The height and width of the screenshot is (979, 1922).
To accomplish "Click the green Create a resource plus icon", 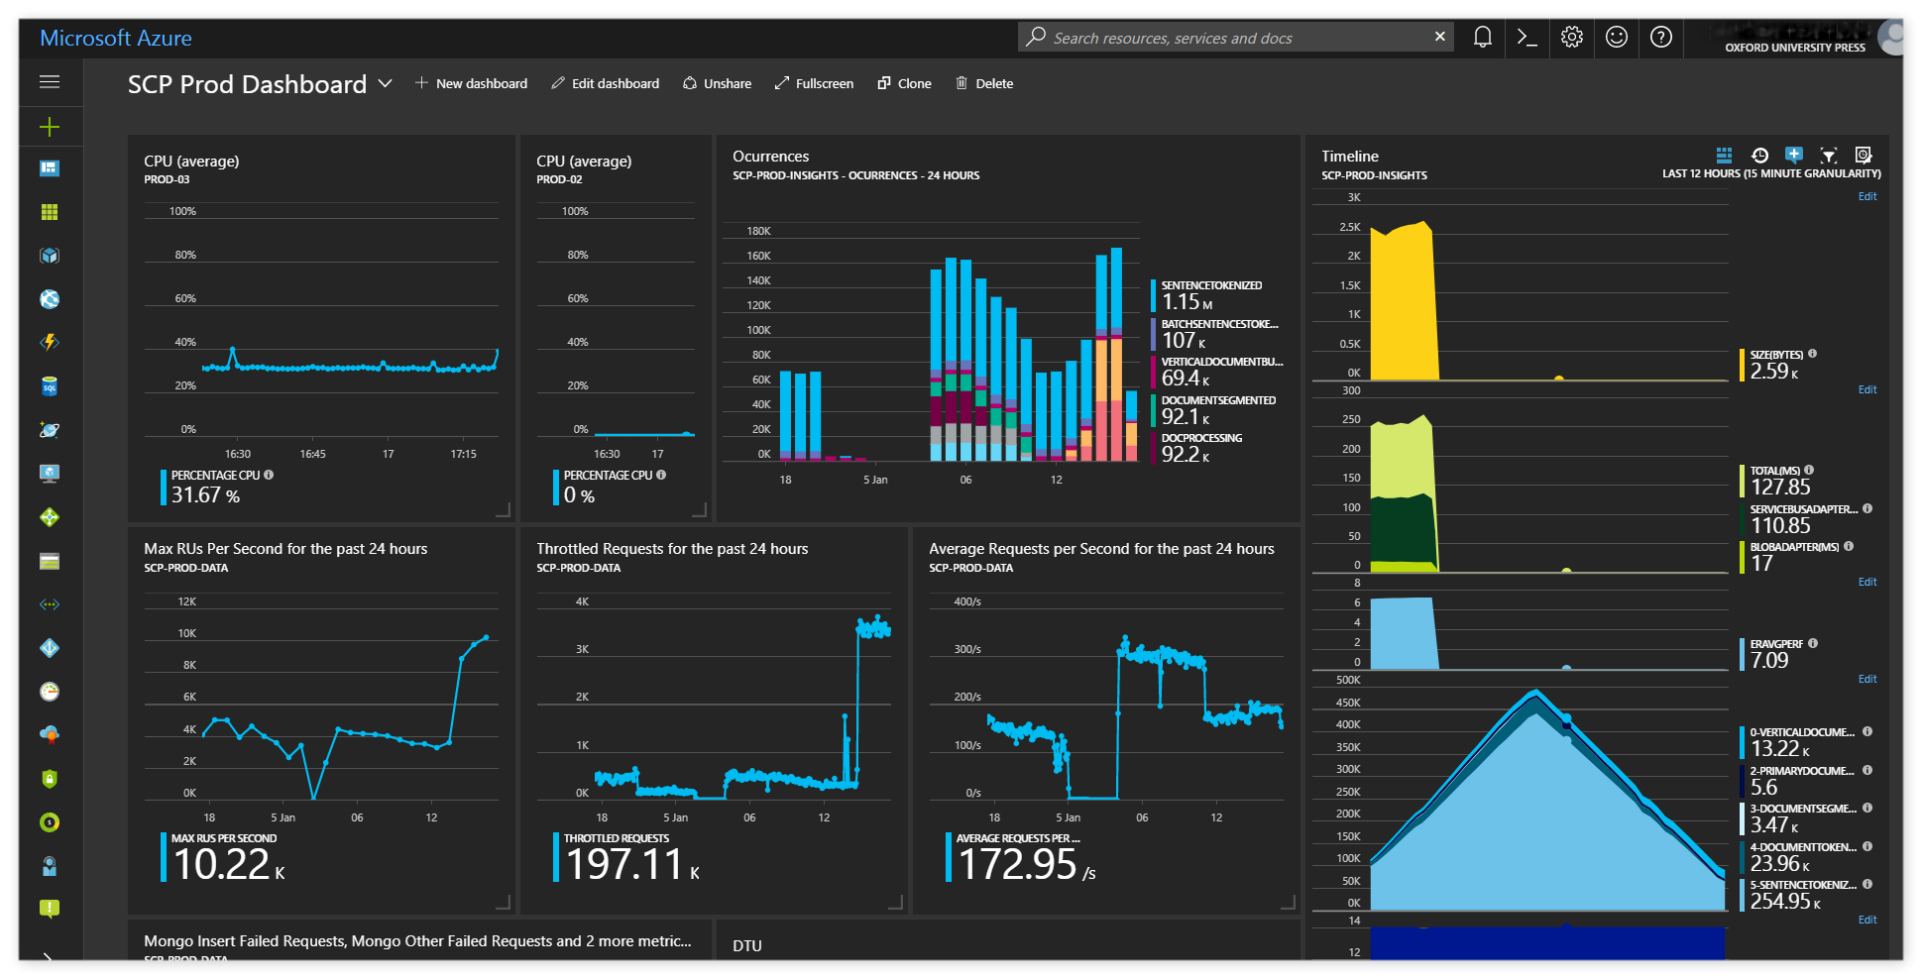I will click(50, 127).
